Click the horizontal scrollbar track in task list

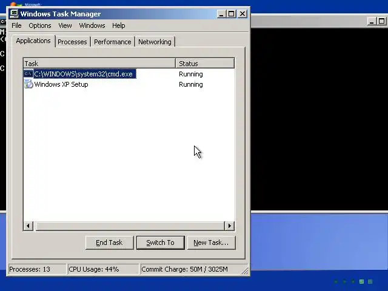pyautogui.click(x=130, y=226)
